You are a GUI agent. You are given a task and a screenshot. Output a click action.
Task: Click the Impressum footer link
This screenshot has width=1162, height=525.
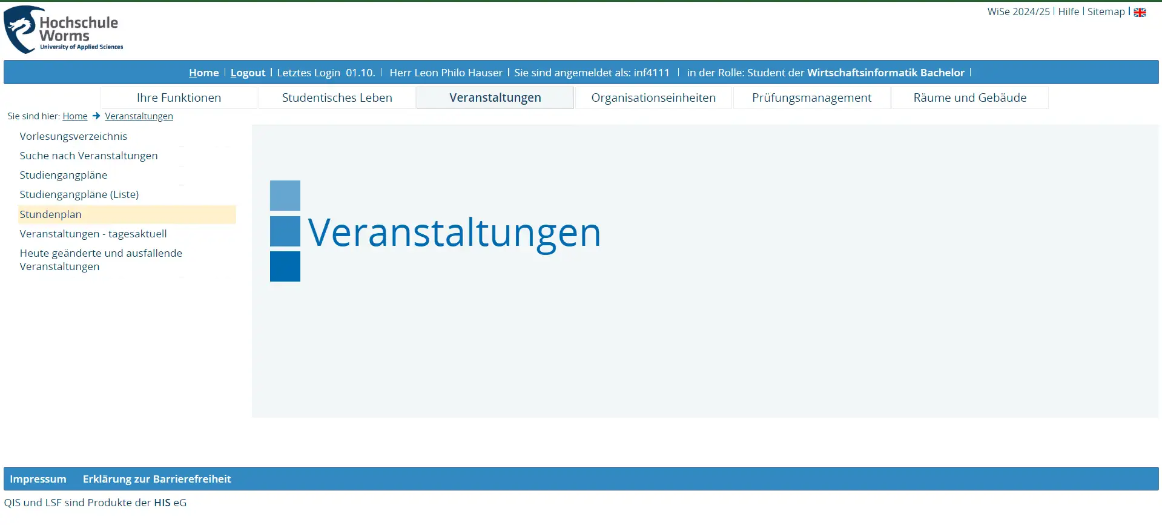coord(38,479)
